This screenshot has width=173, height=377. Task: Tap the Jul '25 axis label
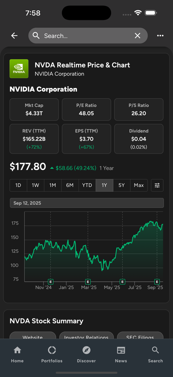(134, 288)
